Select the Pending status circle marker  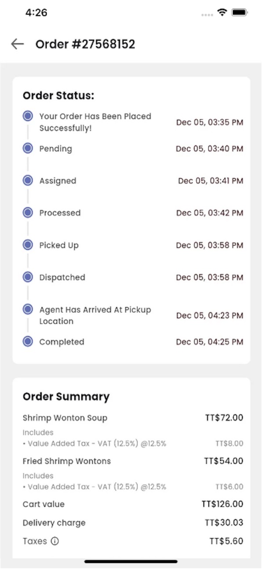[28, 148]
